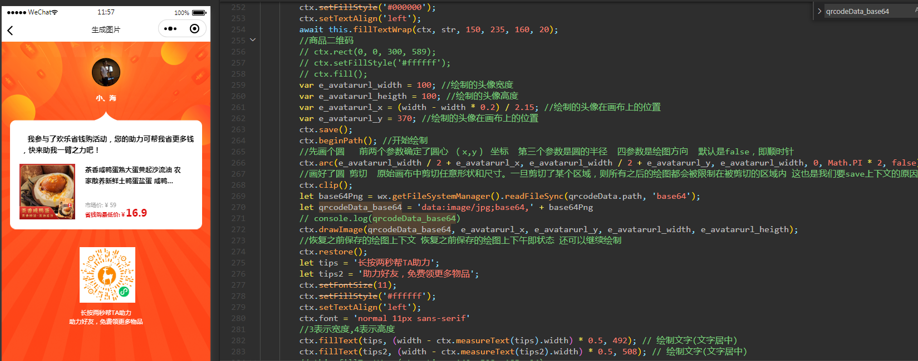Tap the capsule close circle button
This screenshot has width=918, height=361.
[x=194, y=29]
